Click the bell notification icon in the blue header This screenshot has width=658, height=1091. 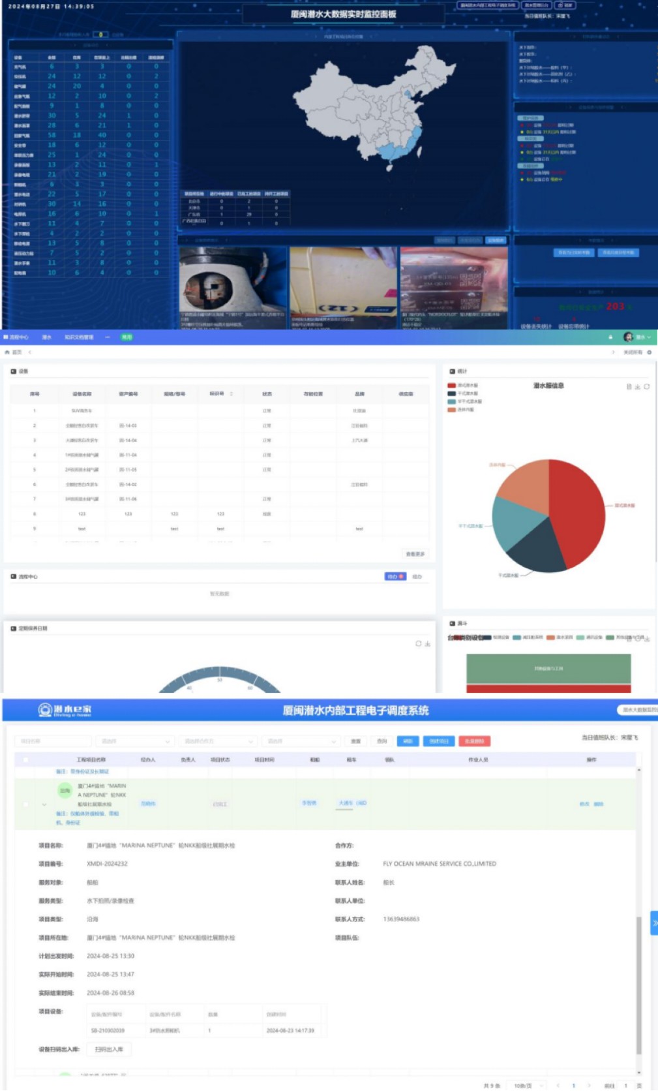coord(611,337)
